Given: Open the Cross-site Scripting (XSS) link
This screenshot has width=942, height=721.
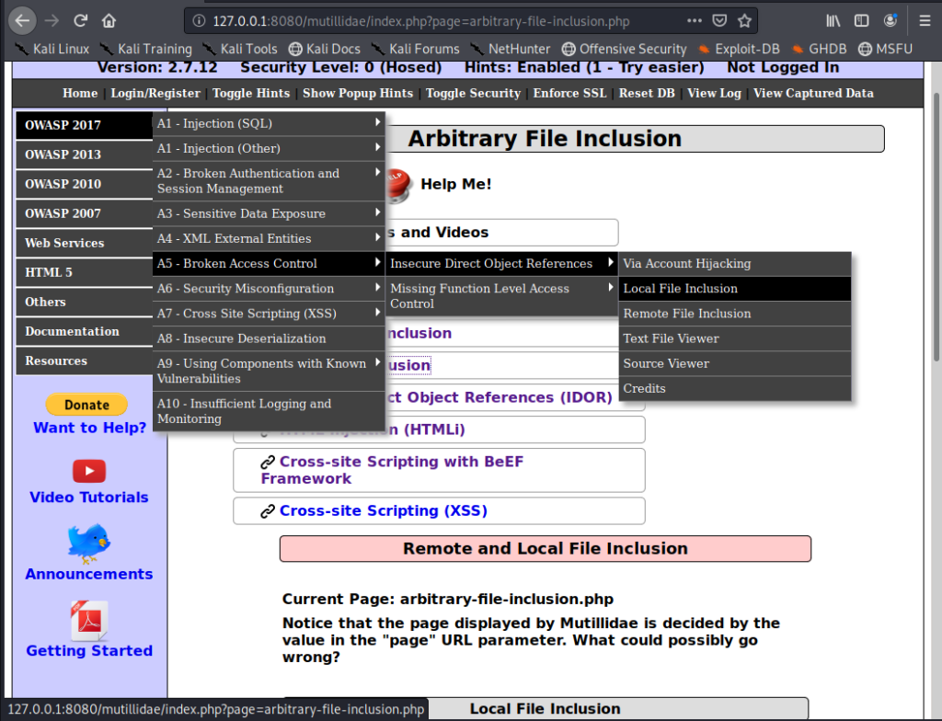Looking at the screenshot, I should (x=383, y=511).
